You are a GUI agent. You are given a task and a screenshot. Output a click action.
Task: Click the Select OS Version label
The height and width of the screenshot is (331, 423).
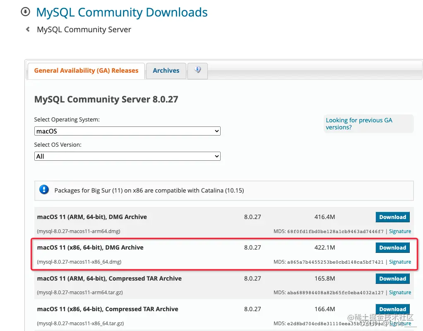click(58, 145)
